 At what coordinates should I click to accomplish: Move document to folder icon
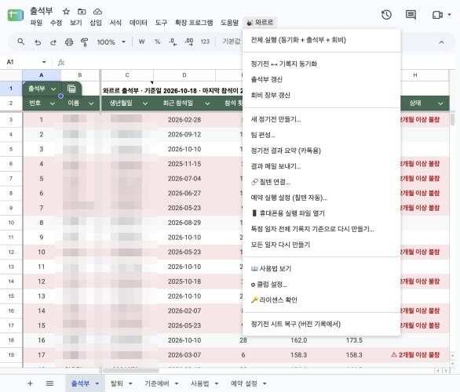click(x=82, y=12)
